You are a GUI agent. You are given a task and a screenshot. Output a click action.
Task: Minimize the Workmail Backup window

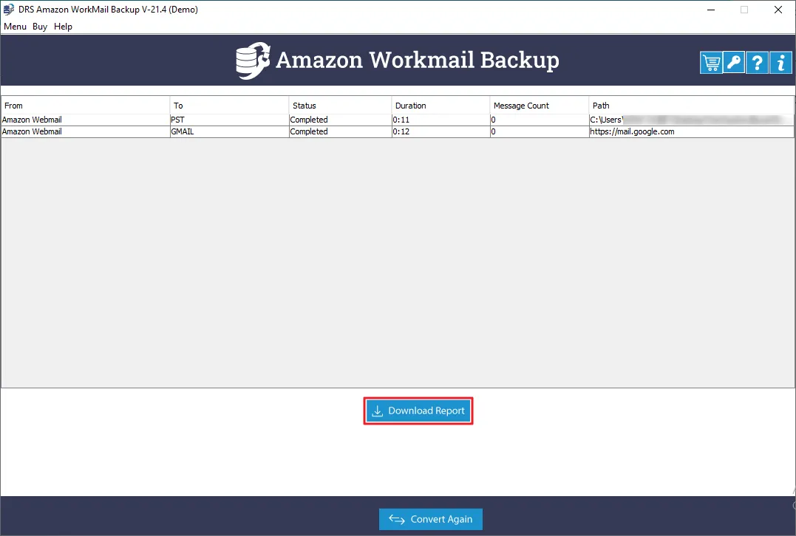[711, 10]
